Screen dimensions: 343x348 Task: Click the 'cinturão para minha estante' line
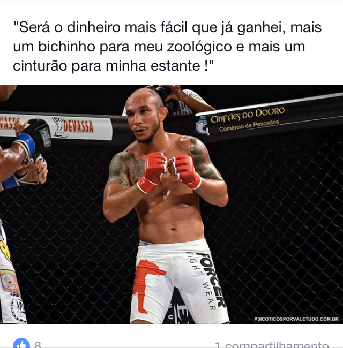click(x=113, y=66)
